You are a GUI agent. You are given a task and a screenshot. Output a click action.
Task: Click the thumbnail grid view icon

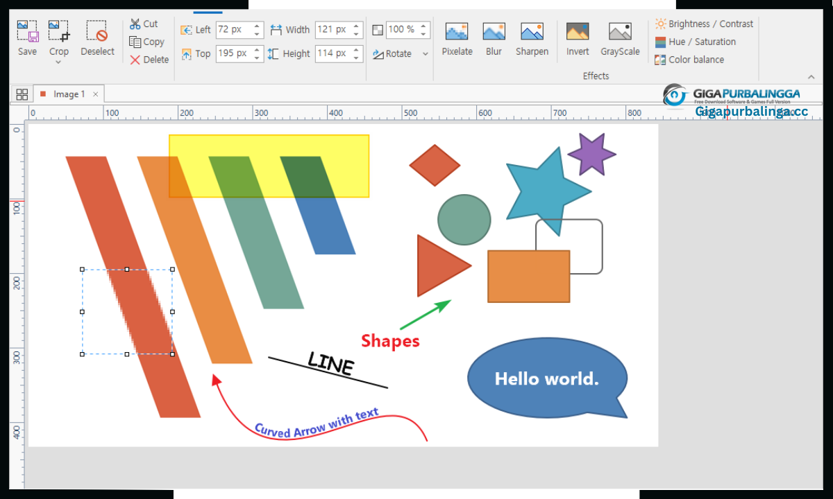click(22, 94)
